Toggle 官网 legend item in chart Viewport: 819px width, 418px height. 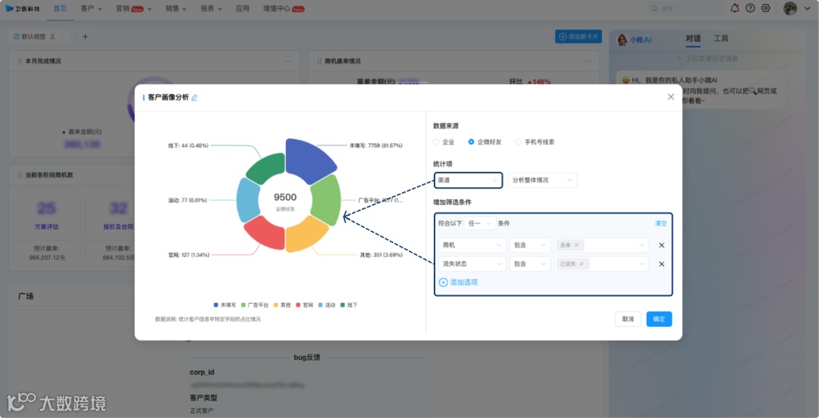305,304
